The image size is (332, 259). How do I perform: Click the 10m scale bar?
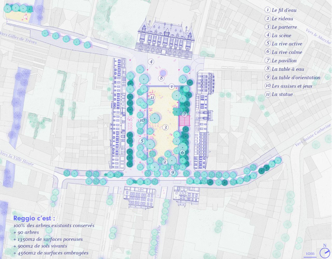(x=310, y=254)
